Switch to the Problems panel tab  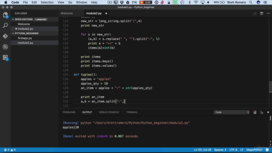[x=69, y=112]
